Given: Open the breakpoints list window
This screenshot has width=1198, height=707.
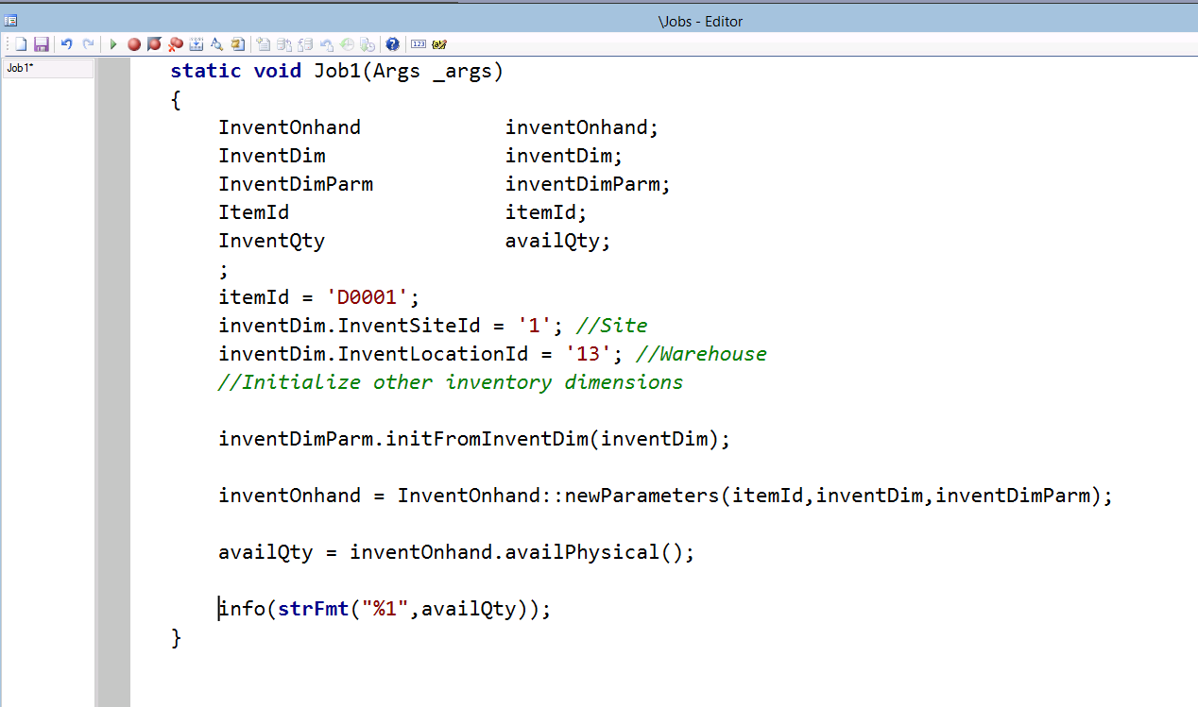Looking at the screenshot, I should click(197, 44).
